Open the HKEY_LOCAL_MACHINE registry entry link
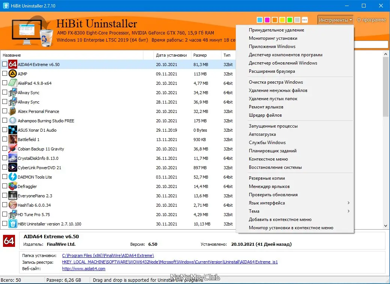Image resolution: width=390 pixels, height=284 pixels. pyautogui.click(x=170, y=262)
